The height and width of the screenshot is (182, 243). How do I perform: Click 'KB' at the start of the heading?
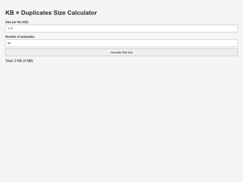(x=9, y=13)
